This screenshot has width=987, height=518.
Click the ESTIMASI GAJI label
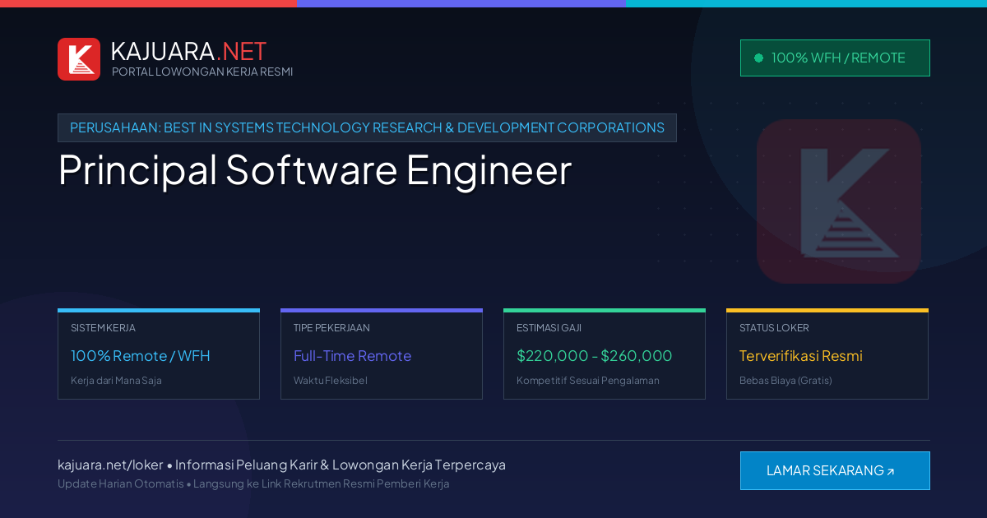pyautogui.click(x=549, y=327)
